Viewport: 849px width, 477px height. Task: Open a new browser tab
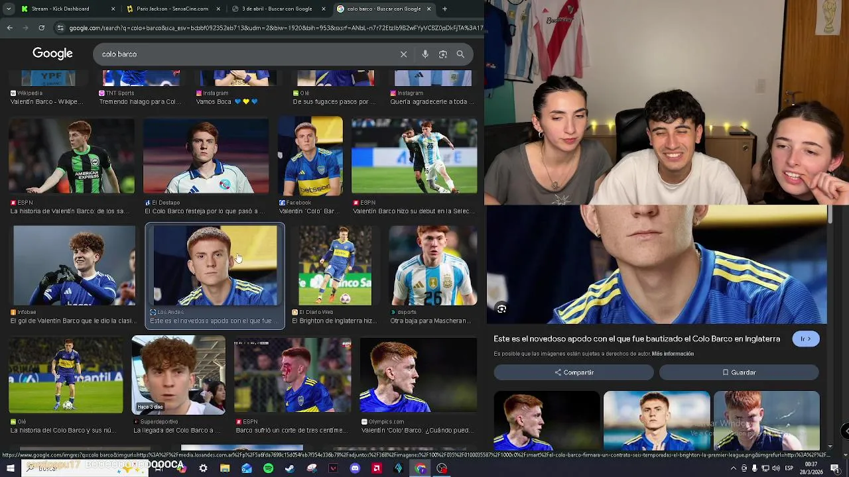444,9
